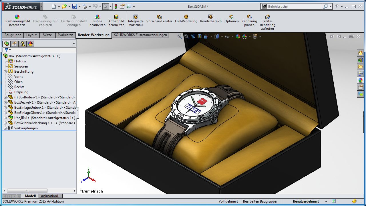Image resolution: width=366 pixels, height=206 pixels.
Task: Click Previous view icon
Action: 193,36
